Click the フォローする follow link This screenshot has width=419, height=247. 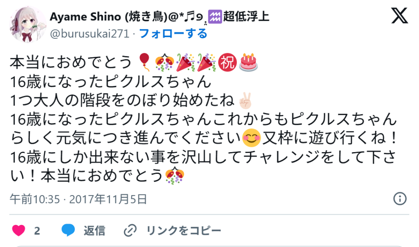[173, 34]
